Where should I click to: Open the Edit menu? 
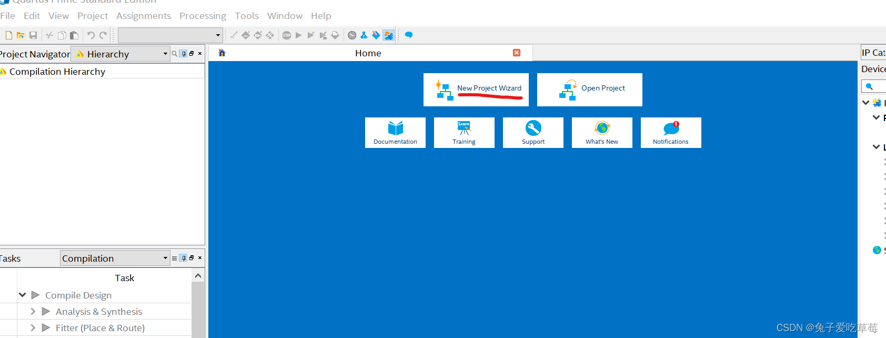32,16
